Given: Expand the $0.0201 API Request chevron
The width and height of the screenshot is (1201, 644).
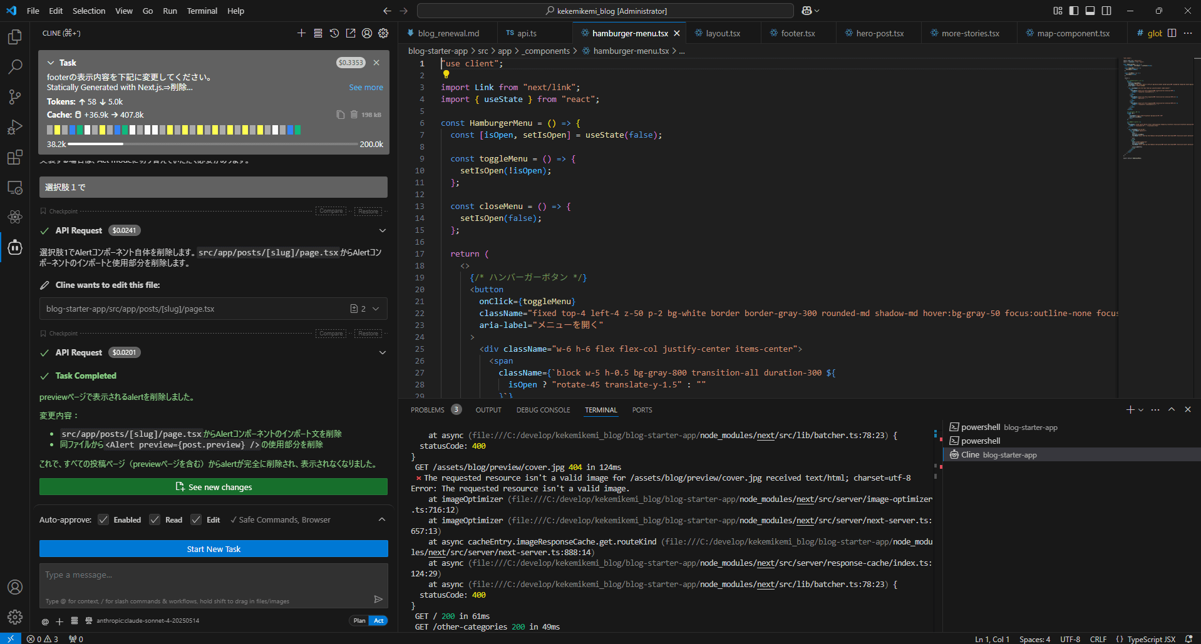Looking at the screenshot, I should pos(383,352).
